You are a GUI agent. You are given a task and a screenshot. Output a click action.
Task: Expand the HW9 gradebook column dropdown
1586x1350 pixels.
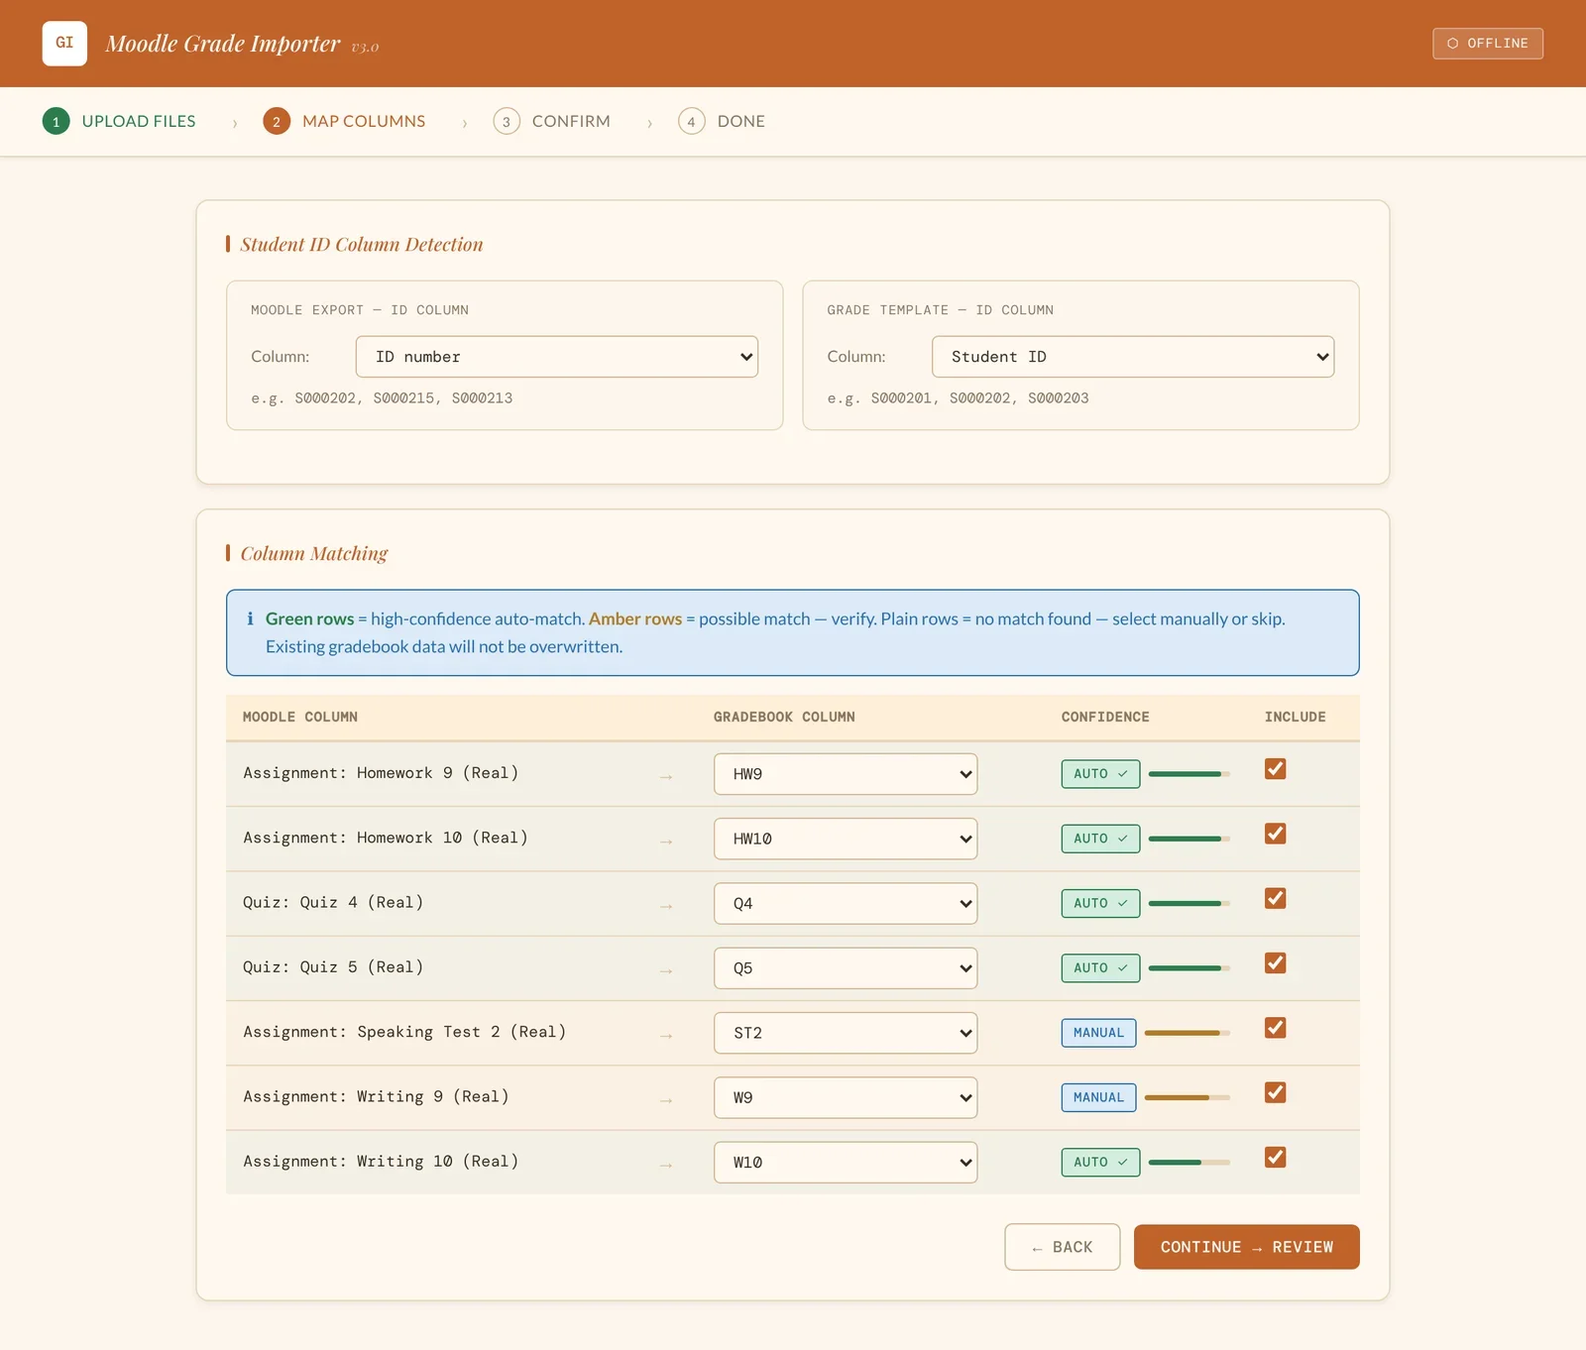(x=846, y=774)
